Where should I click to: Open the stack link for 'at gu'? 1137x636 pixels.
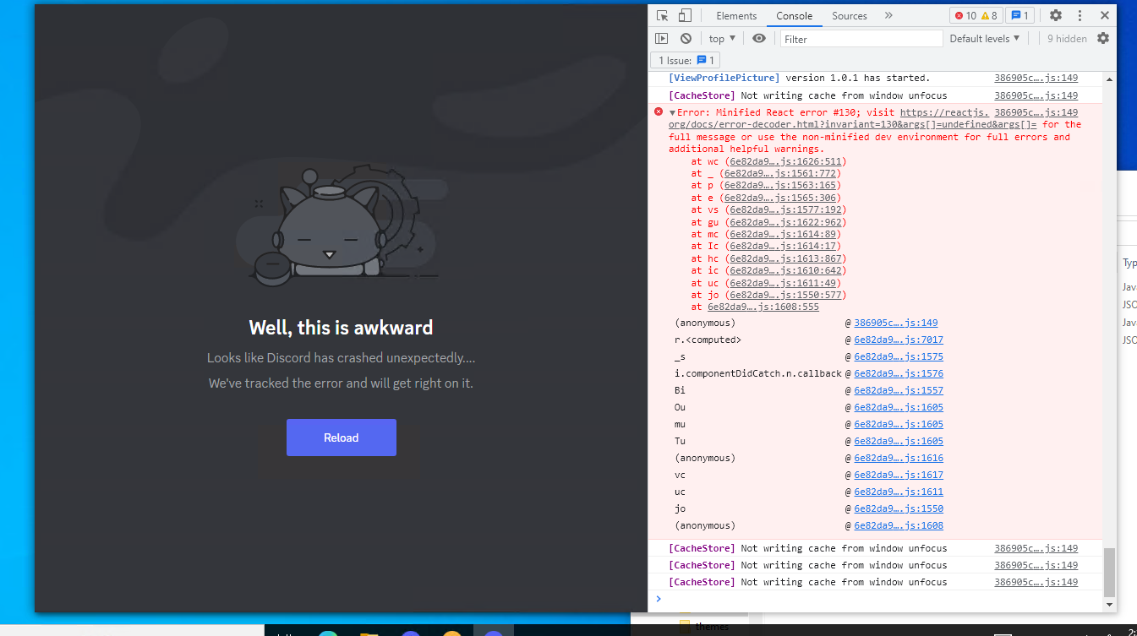785,222
